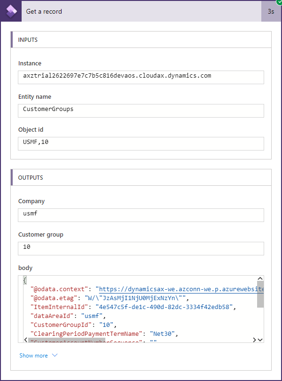Click the green success checkmark badge
Viewport: 282px width, 381px height.
(x=279, y=2)
